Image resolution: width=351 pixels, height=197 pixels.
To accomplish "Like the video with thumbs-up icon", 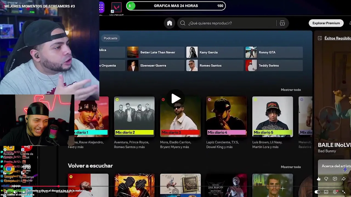I will click(319, 179).
